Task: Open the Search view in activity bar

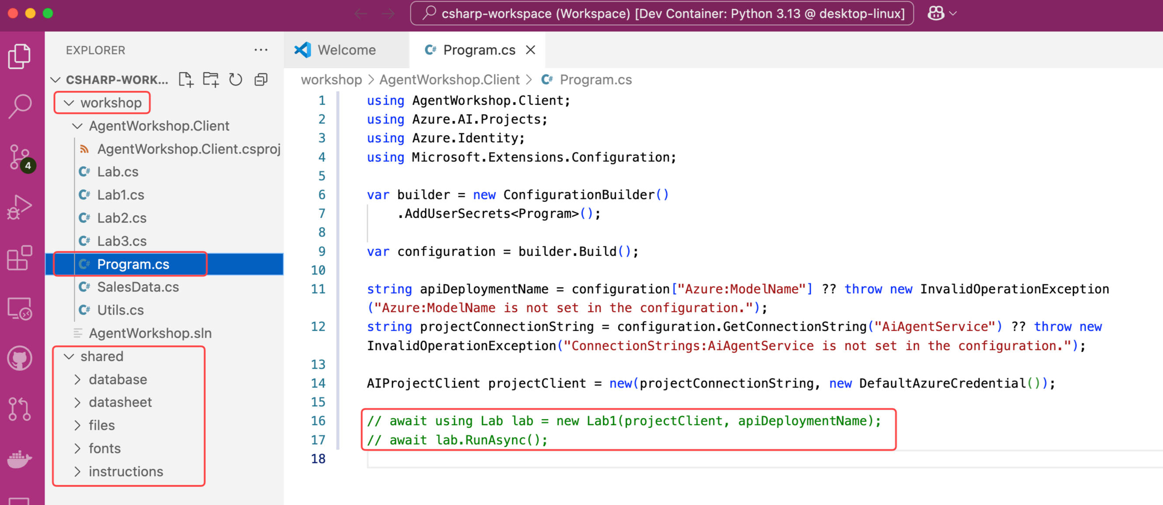Action: (x=20, y=107)
